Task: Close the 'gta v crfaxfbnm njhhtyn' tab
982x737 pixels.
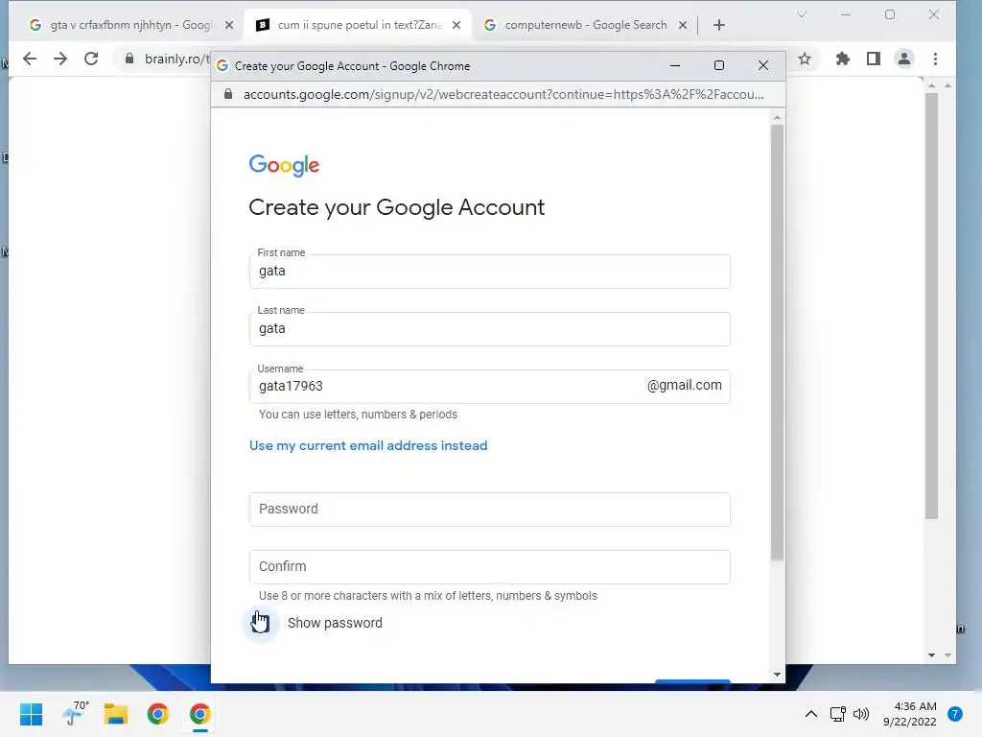Action: pos(229,25)
